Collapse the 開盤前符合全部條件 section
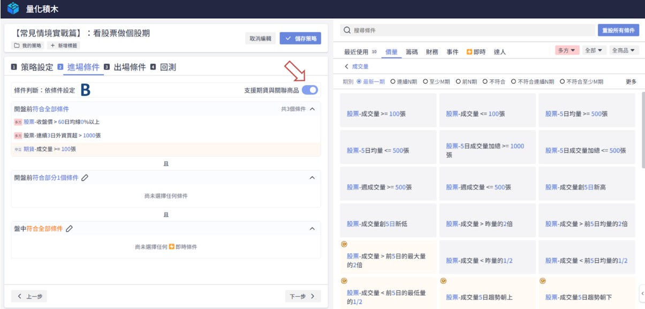Screen dimensions: 645x309 coord(313,109)
